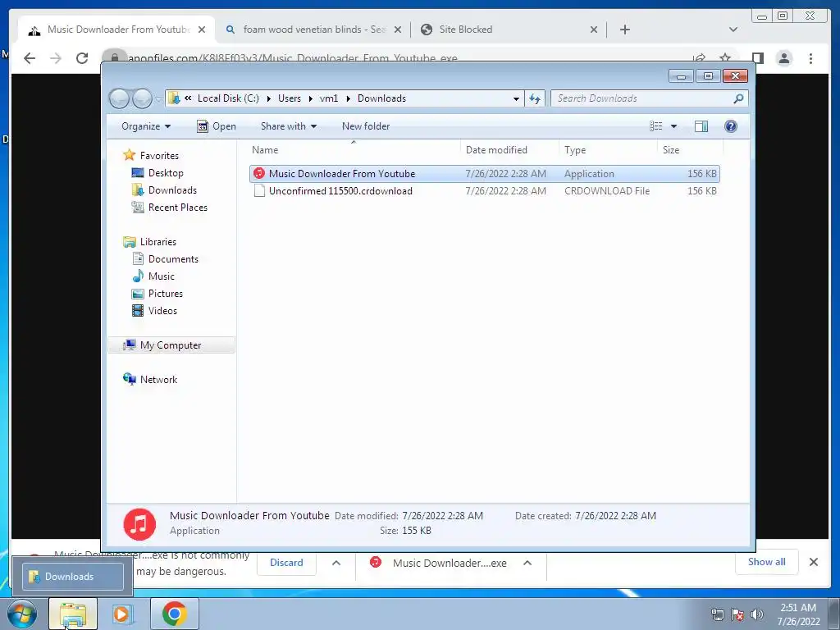Screen dimensions: 840x630
Task: Close the foam wood venetian blinds tab
Action: (398, 30)
